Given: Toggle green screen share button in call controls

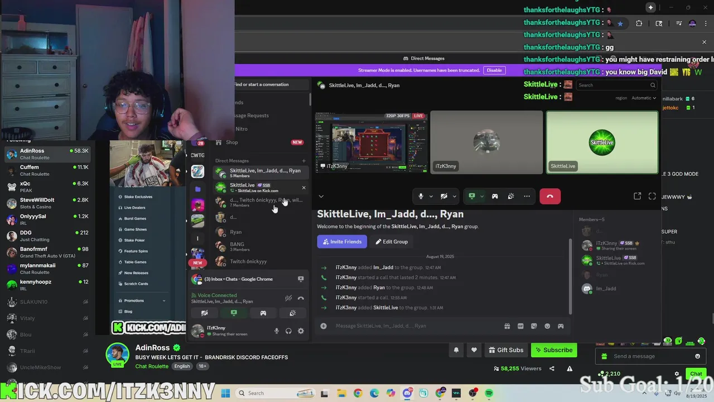Looking at the screenshot, I should [472, 197].
